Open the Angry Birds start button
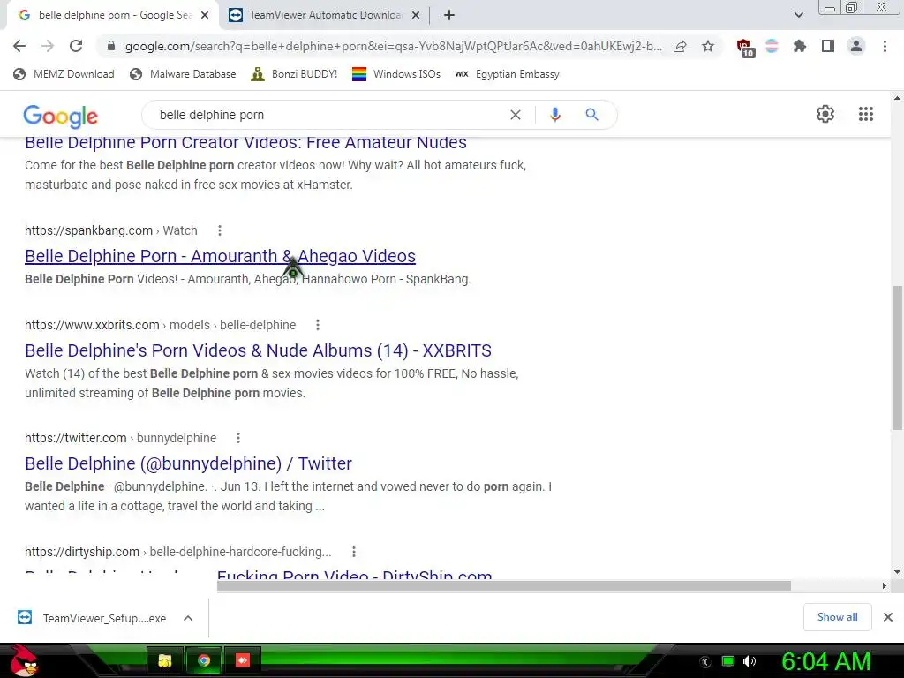This screenshot has width=904, height=678. (x=24, y=660)
